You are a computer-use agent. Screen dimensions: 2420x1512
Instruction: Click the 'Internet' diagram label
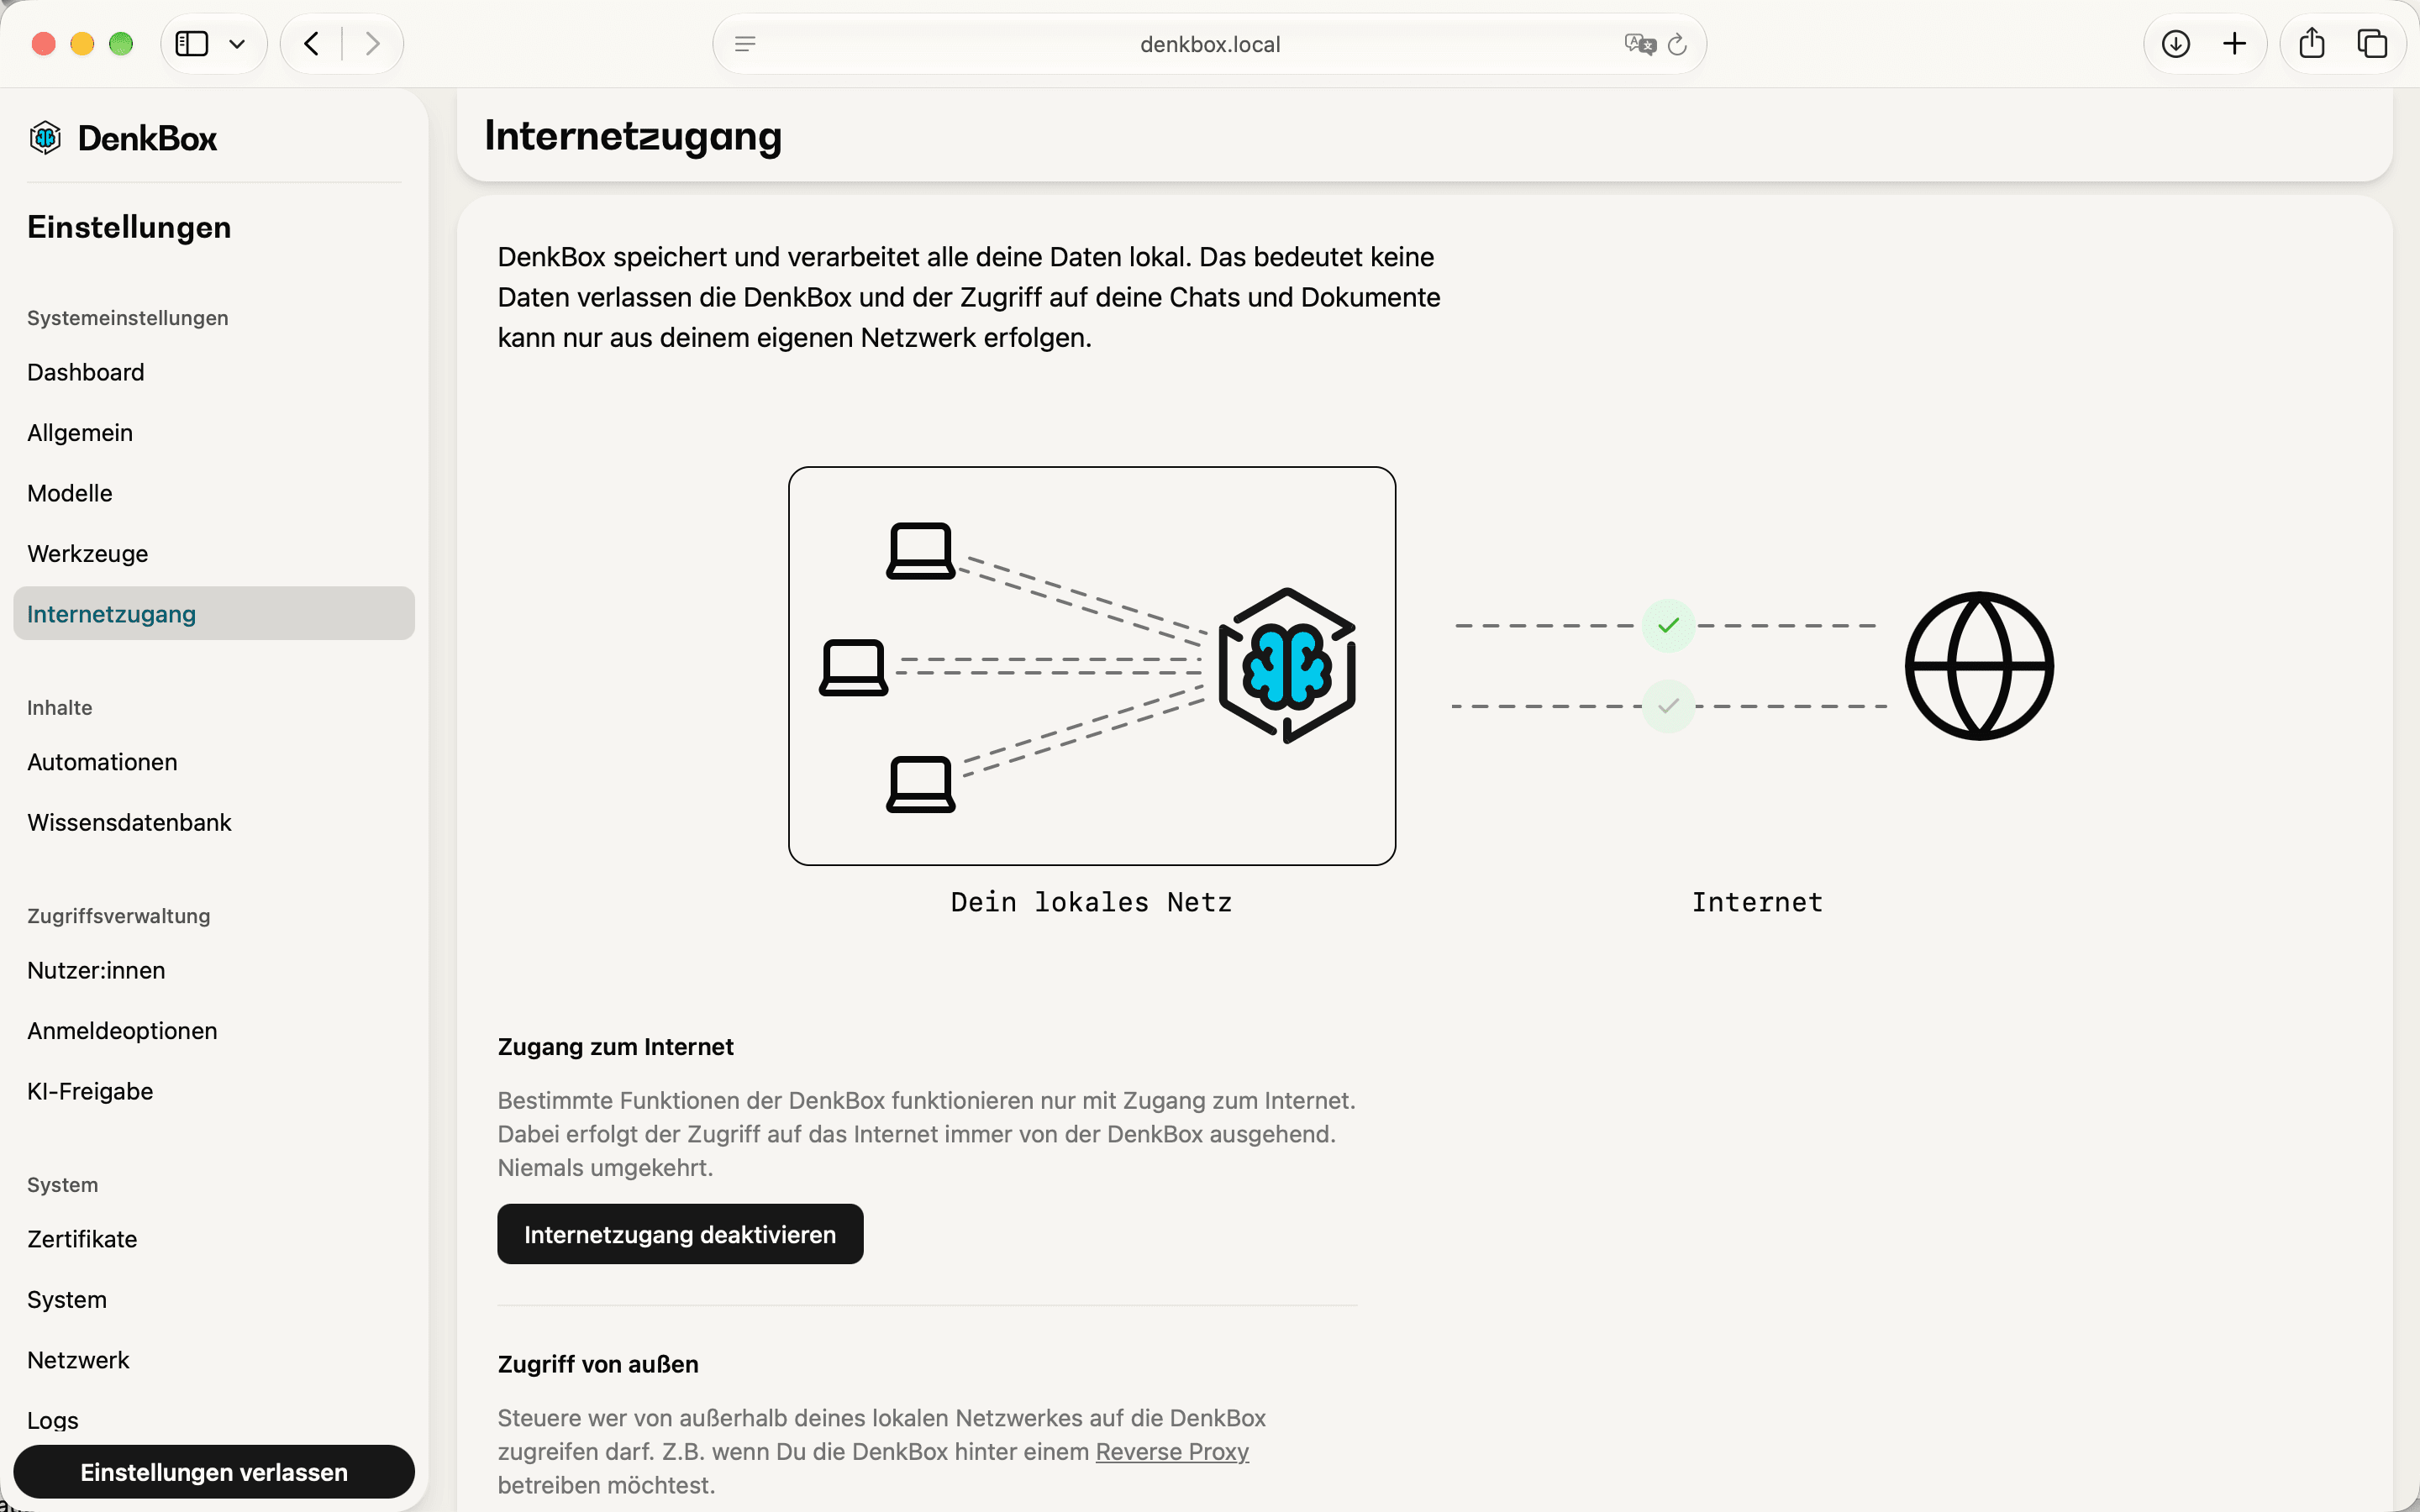tap(1757, 902)
